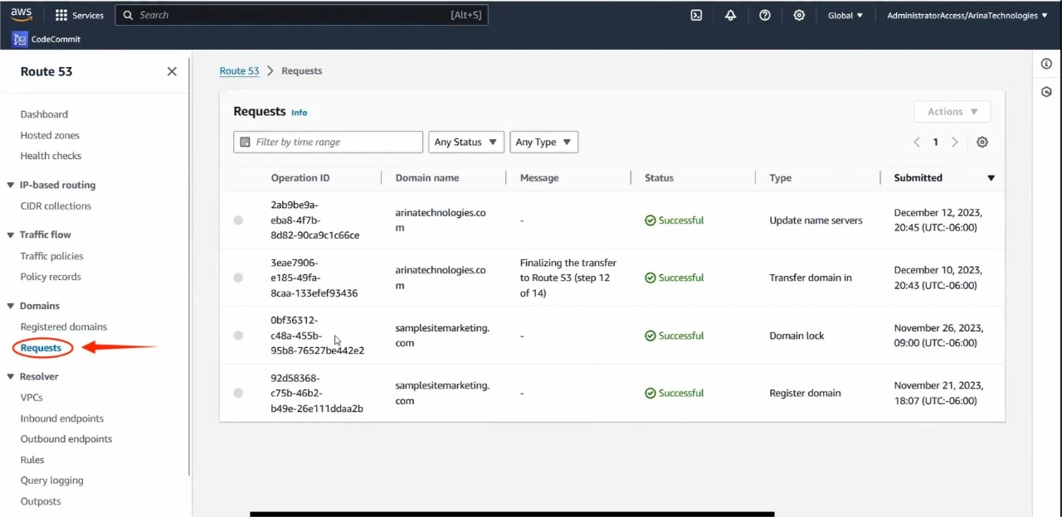Click the Actions button
The image size is (1062, 517).
[952, 111]
